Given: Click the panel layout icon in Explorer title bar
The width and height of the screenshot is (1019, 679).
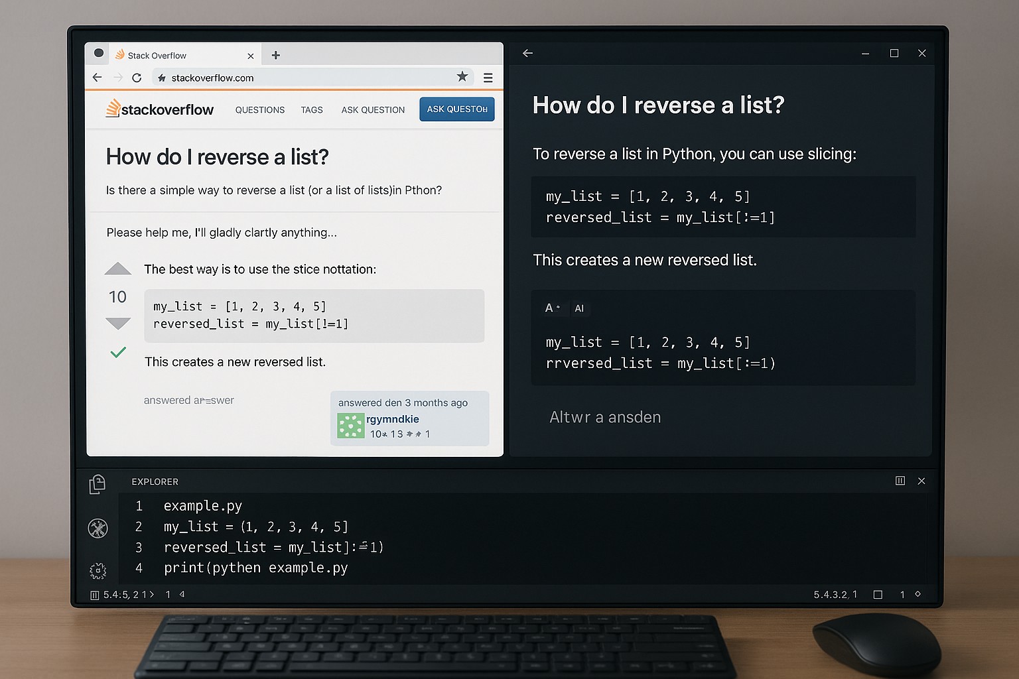Looking at the screenshot, I should [900, 481].
